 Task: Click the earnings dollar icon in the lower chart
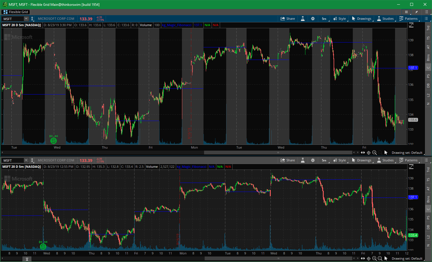[x=43, y=247]
